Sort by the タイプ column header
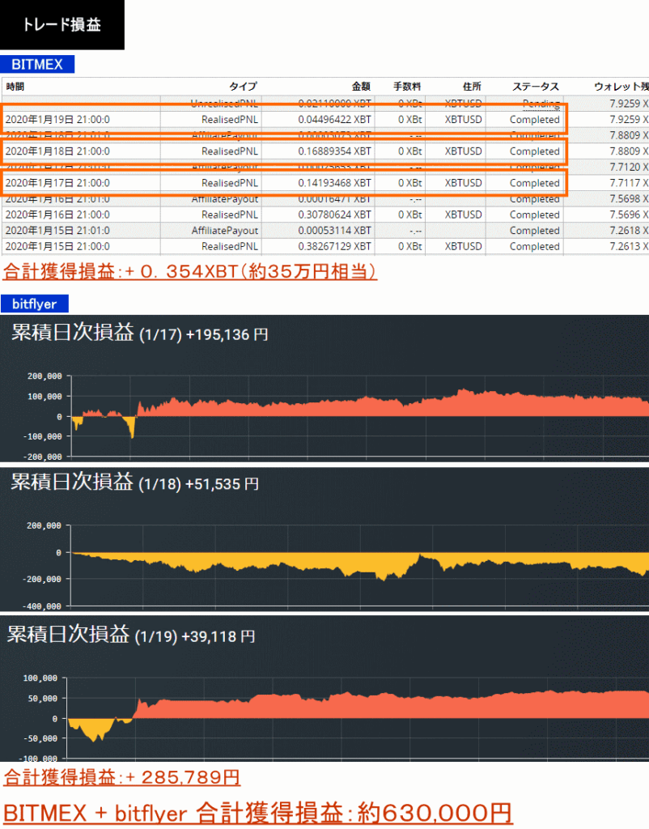 (x=243, y=87)
